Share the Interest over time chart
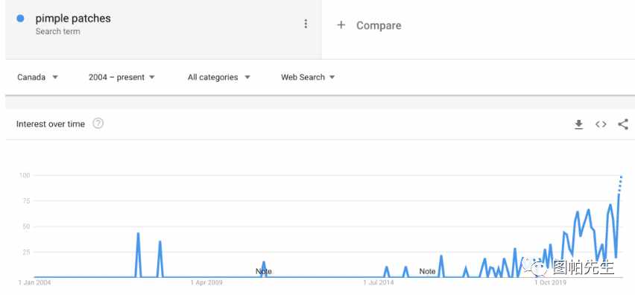This screenshot has width=635, height=295. [623, 124]
